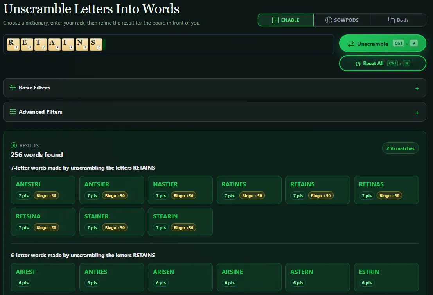Open the RETAINS word card
This screenshot has width=433, height=295.
[x=318, y=190]
